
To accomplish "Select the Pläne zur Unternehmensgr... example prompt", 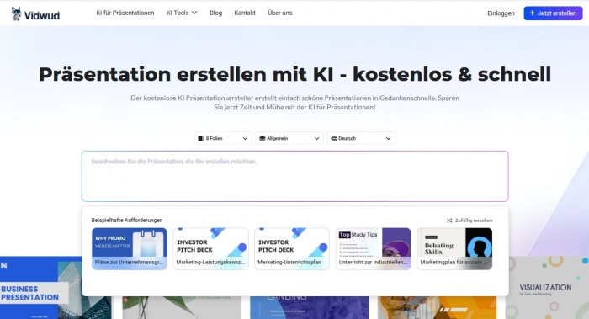I will click(130, 249).
